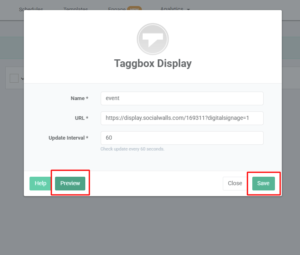Save the Taggbox Display app
The image size is (300, 255).
(x=264, y=184)
